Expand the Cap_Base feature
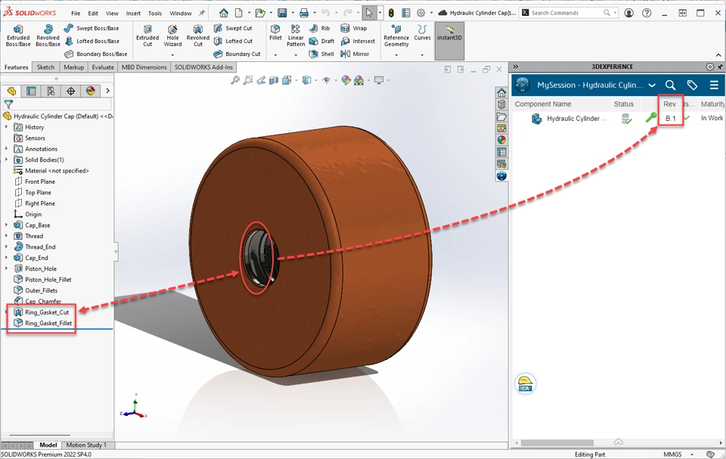This screenshot has height=459, width=726. pyautogui.click(x=7, y=225)
